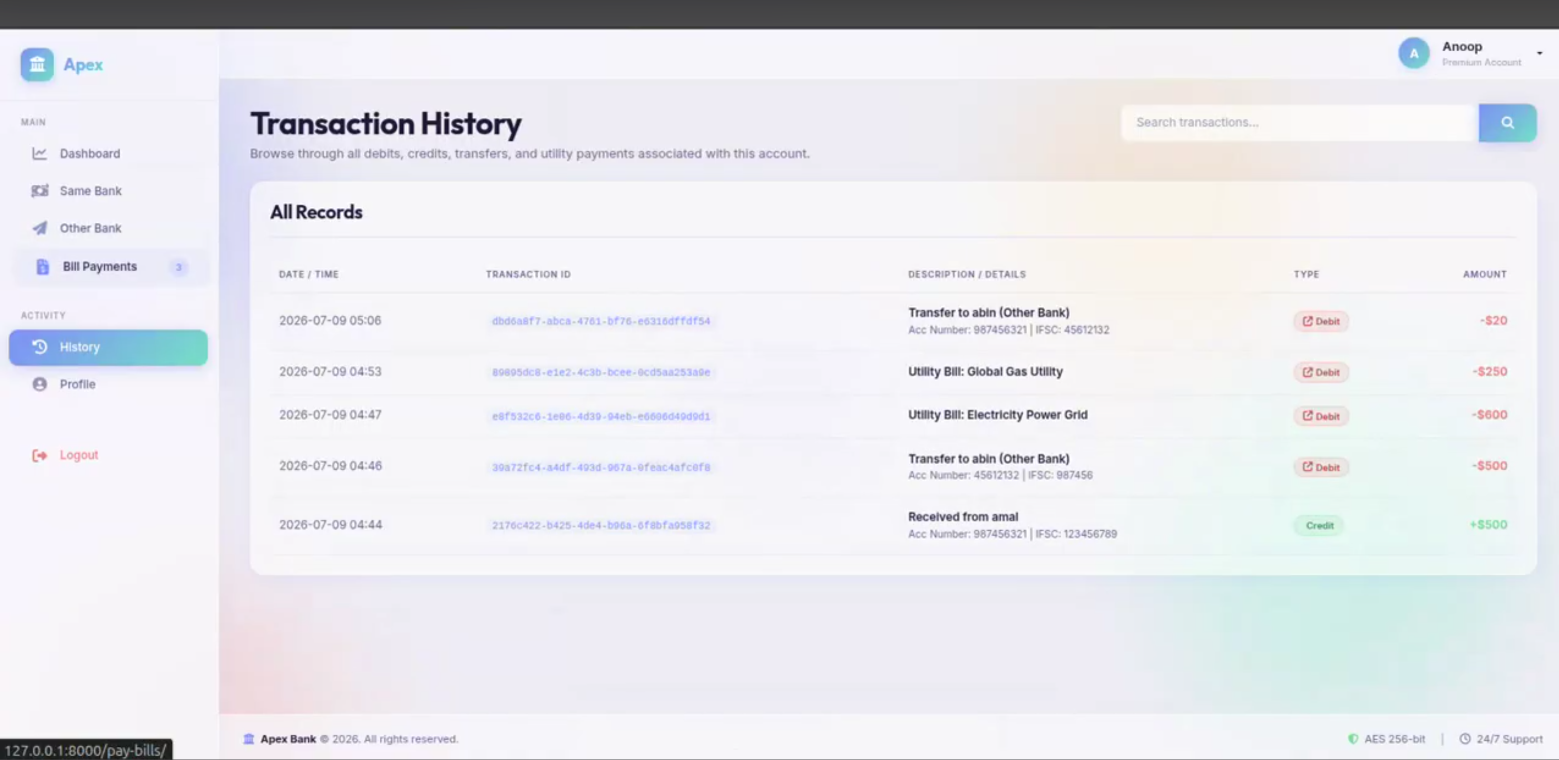The width and height of the screenshot is (1559, 760).
Task: Click the Credit badge for amal row
Action: pos(1319,525)
